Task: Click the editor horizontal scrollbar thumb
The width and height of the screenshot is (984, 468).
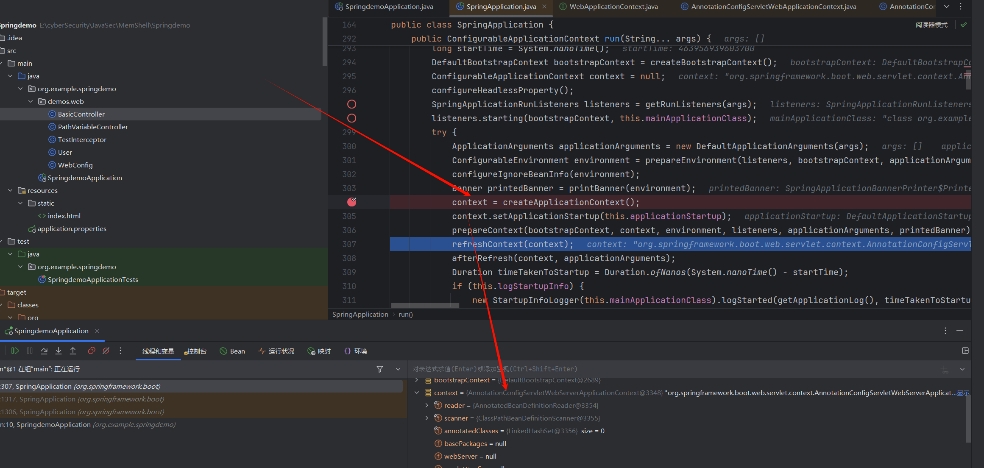Action: [x=425, y=305]
